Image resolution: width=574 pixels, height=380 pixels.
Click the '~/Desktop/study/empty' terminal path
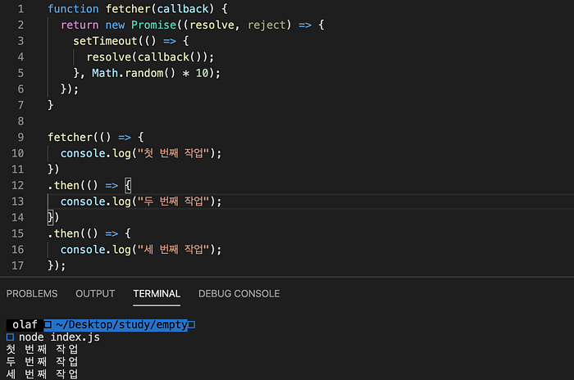[x=121, y=325]
